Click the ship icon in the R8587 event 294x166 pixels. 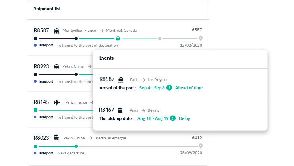[x=121, y=80]
